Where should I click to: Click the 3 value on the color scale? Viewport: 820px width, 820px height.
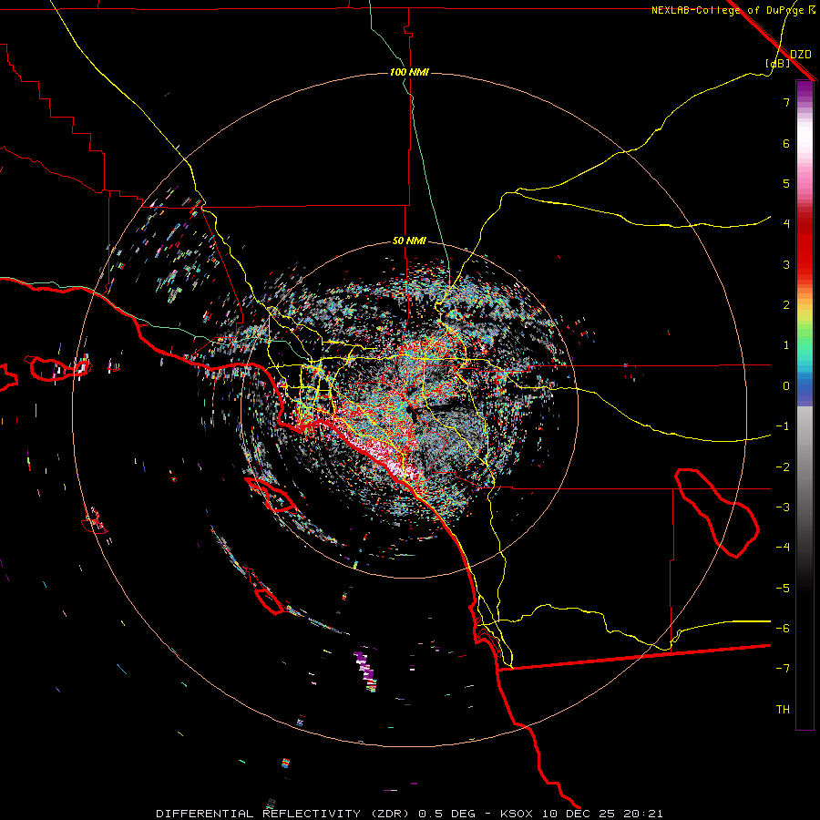tap(786, 264)
